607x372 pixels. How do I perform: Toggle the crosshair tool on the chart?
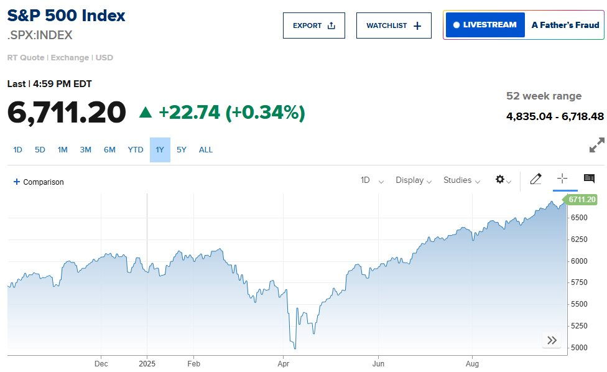[563, 179]
